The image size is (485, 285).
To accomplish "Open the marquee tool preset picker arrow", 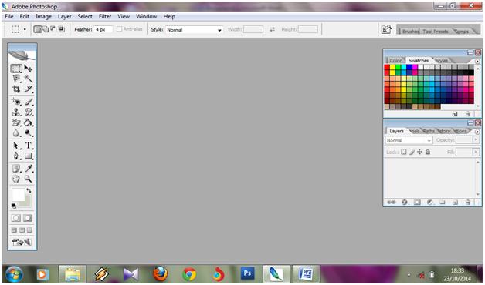I will (25, 29).
